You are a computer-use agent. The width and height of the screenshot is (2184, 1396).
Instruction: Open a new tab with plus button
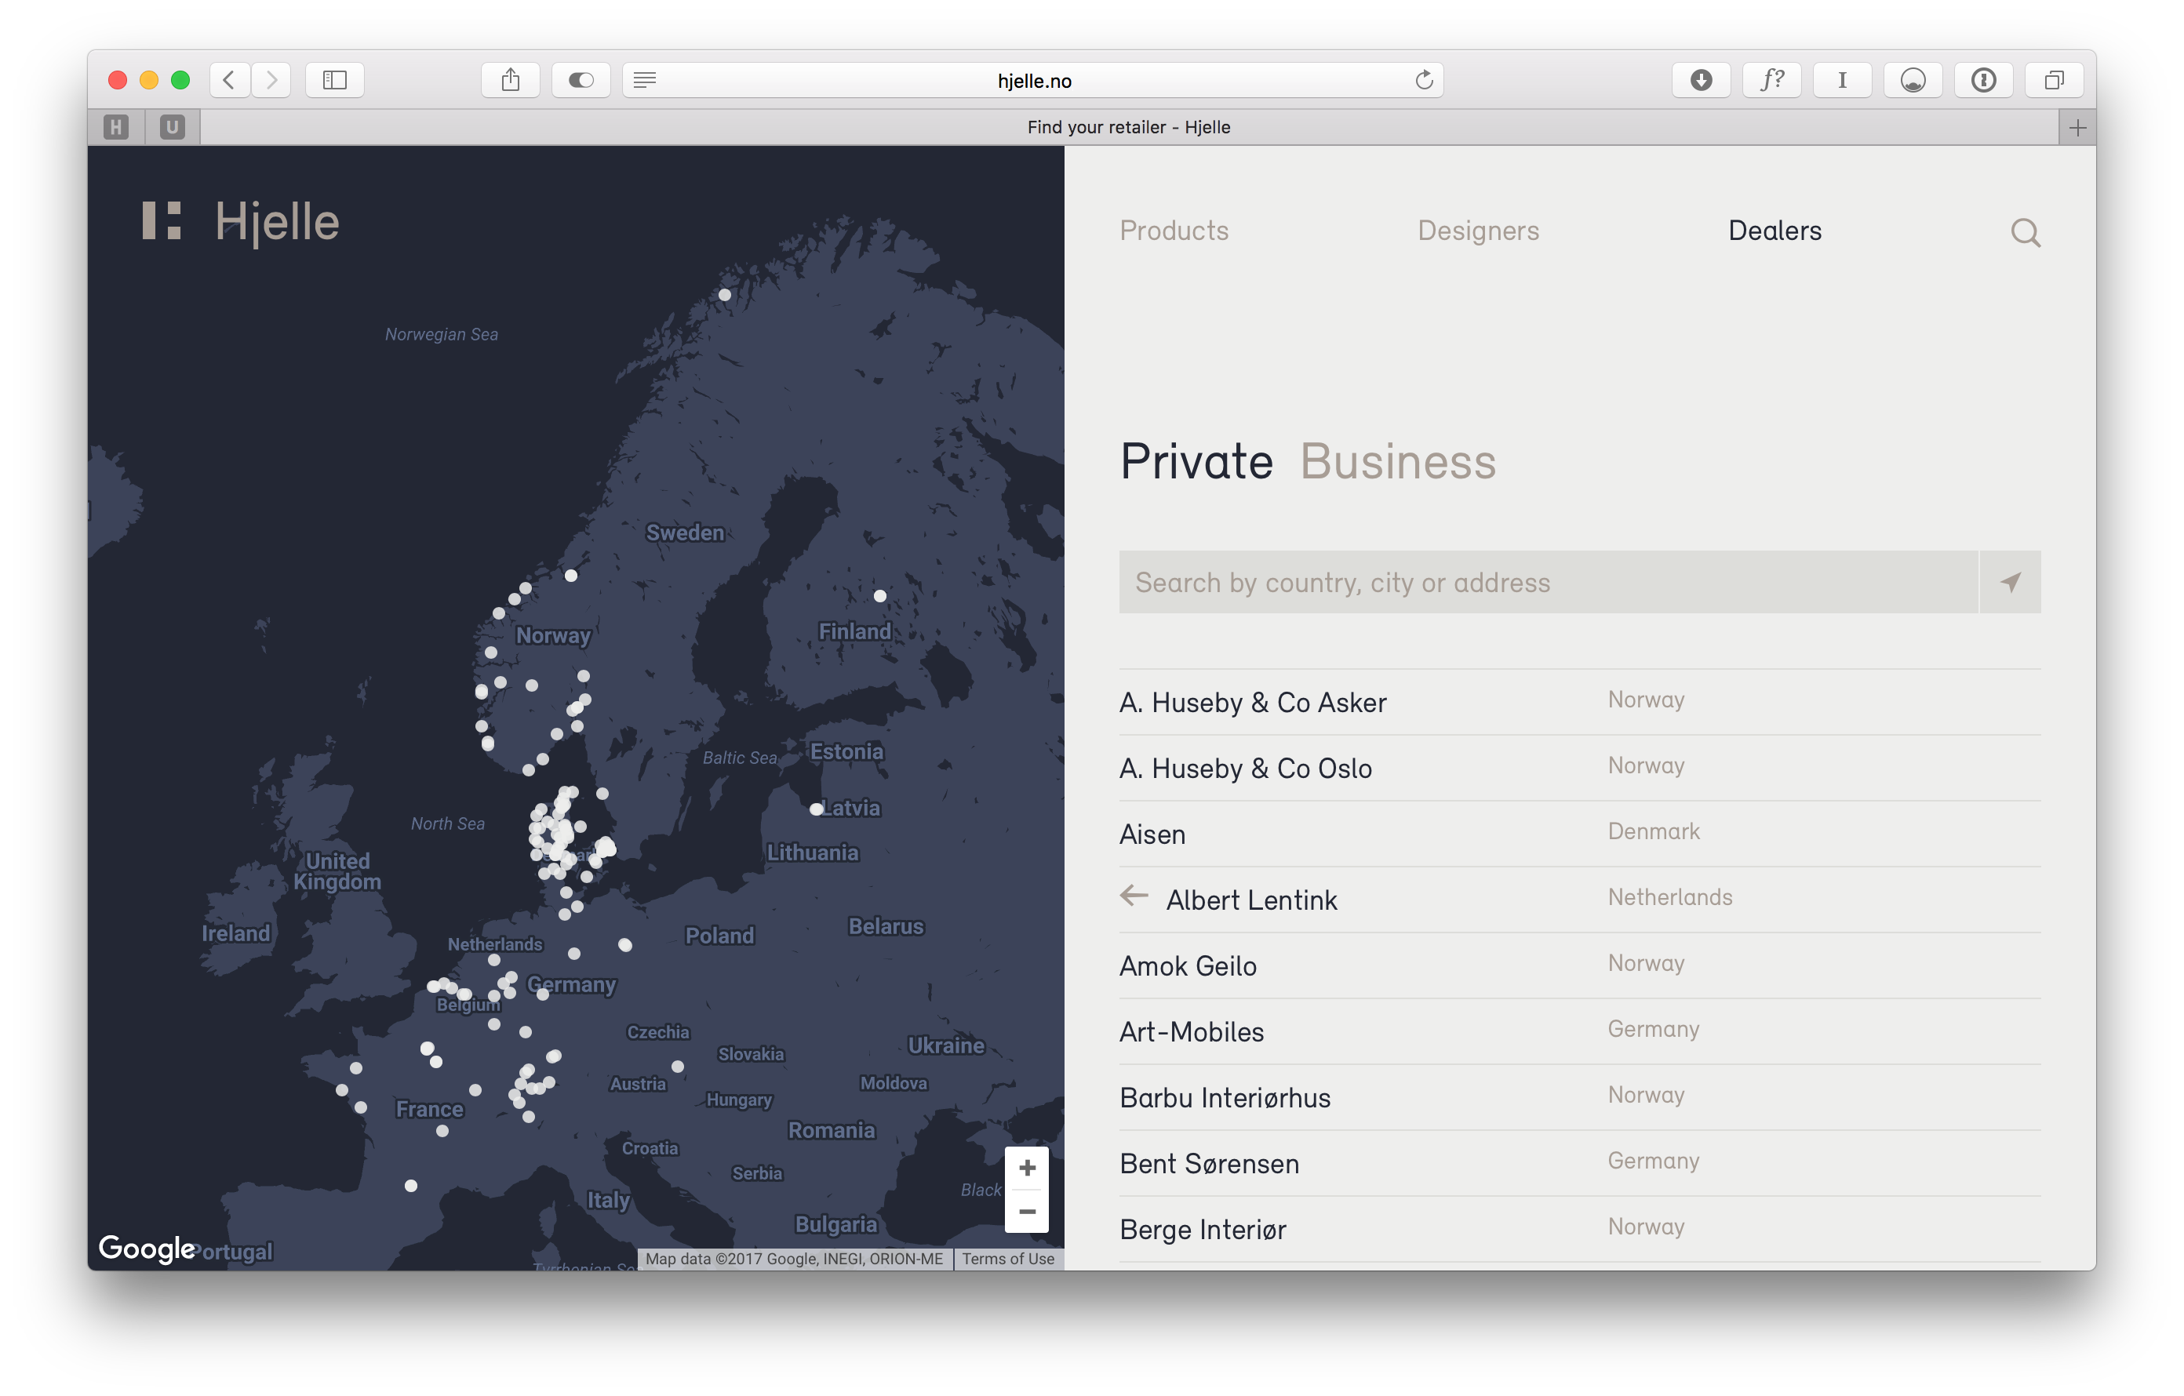coord(2077,128)
